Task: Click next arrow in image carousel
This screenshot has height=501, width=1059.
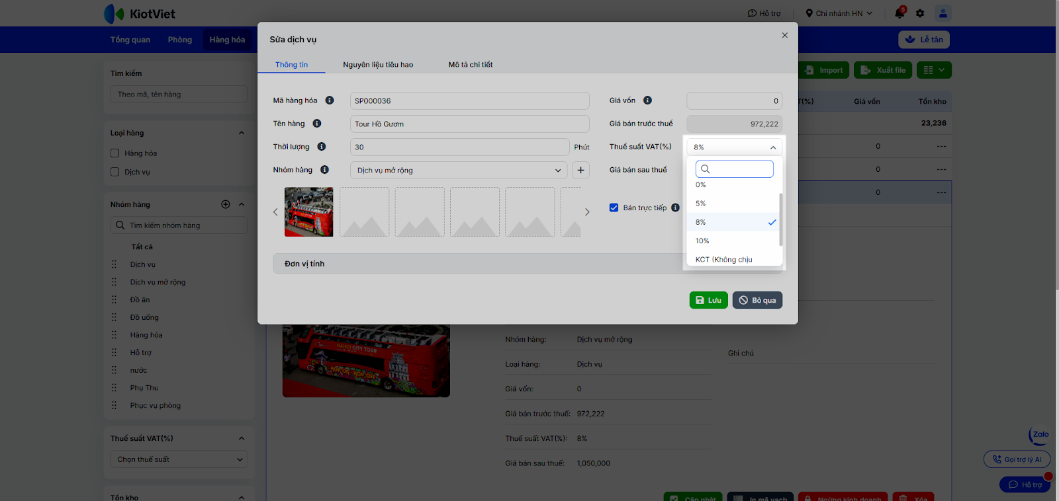Action: [x=586, y=212]
